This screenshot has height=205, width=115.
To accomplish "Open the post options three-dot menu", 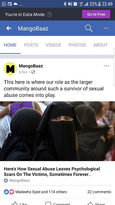I will (x=106, y=66).
